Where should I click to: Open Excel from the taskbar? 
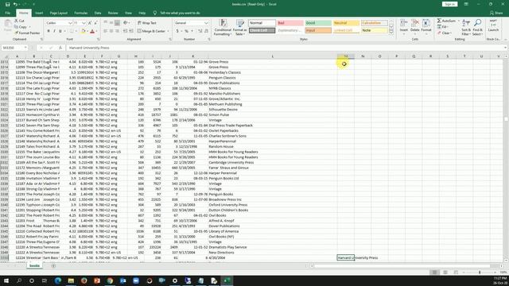pyautogui.click(x=227, y=280)
